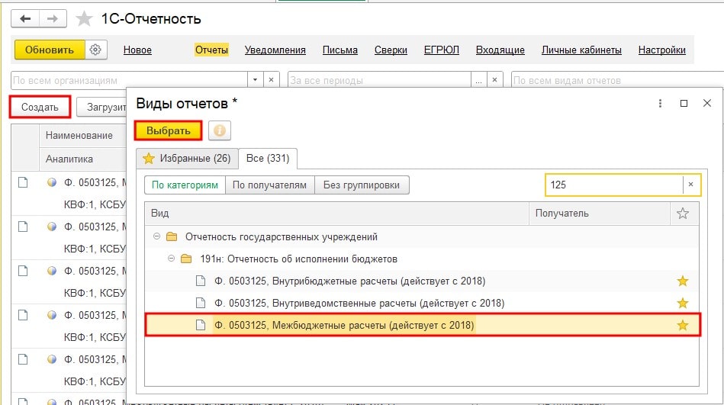Toggle favorite star for Внутрибюджетные расчеты

click(x=683, y=281)
